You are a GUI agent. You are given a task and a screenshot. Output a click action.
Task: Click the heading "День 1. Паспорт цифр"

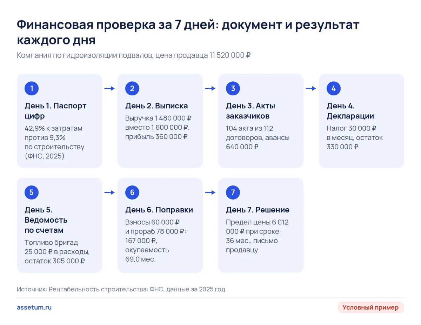pos(55,111)
